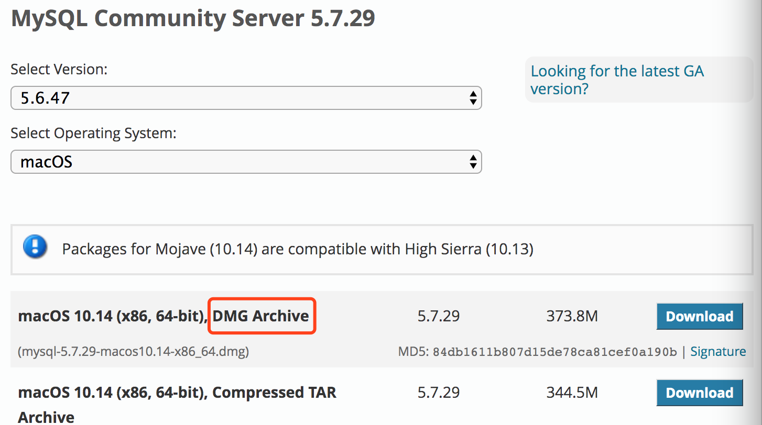Click the Compressed TAR Archive package title
The image size is (762, 425).
click(x=177, y=404)
